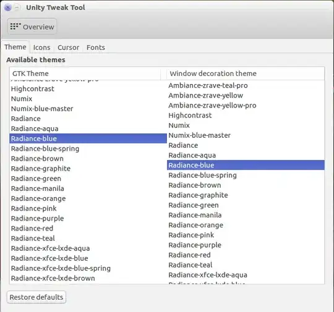The image size is (334, 312).
Task: Click Window decoration theme column header
Action: (246, 74)
